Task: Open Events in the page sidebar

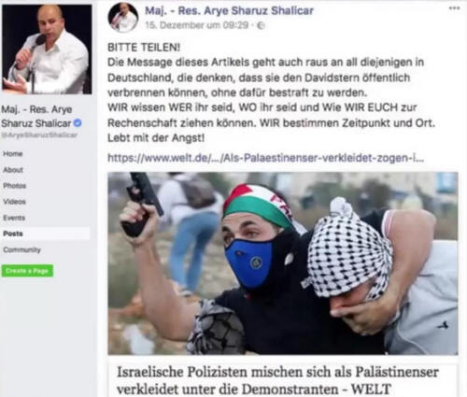Action: coord(14,218)
